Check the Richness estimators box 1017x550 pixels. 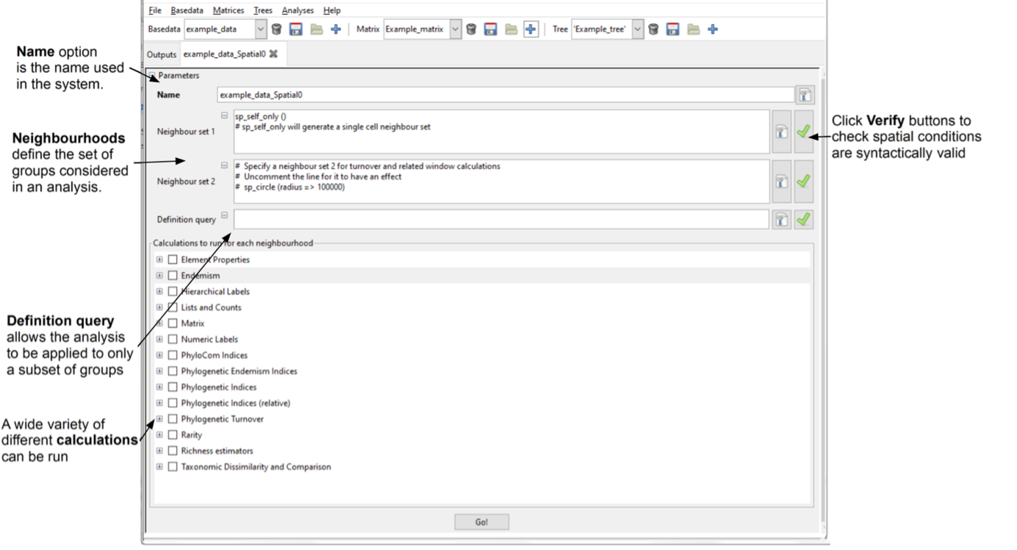[173, 451]
